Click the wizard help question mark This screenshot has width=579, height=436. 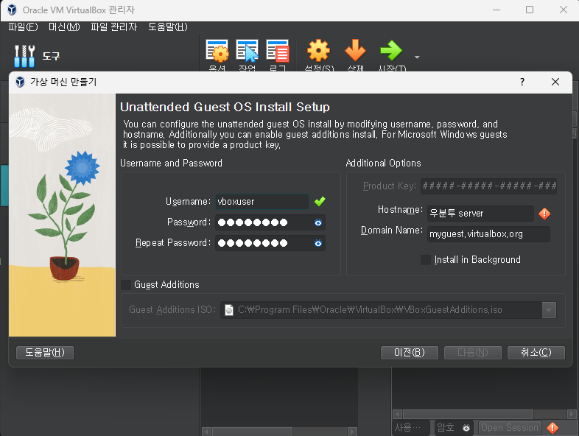(522, 82)
